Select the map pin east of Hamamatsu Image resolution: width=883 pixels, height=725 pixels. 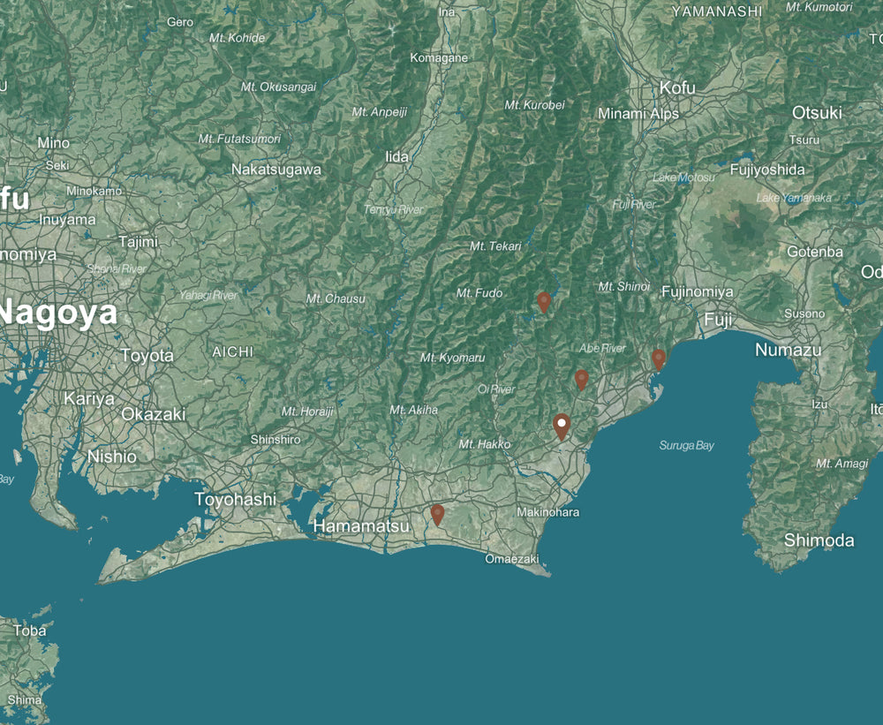tap(437, 513)
